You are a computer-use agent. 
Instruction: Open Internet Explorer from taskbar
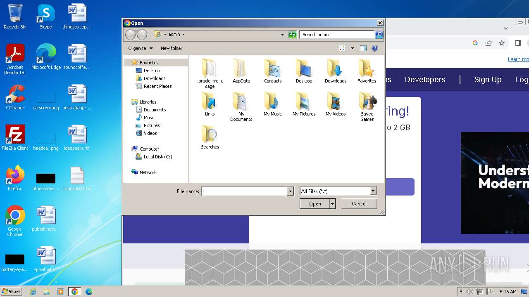tap(33, 292)
